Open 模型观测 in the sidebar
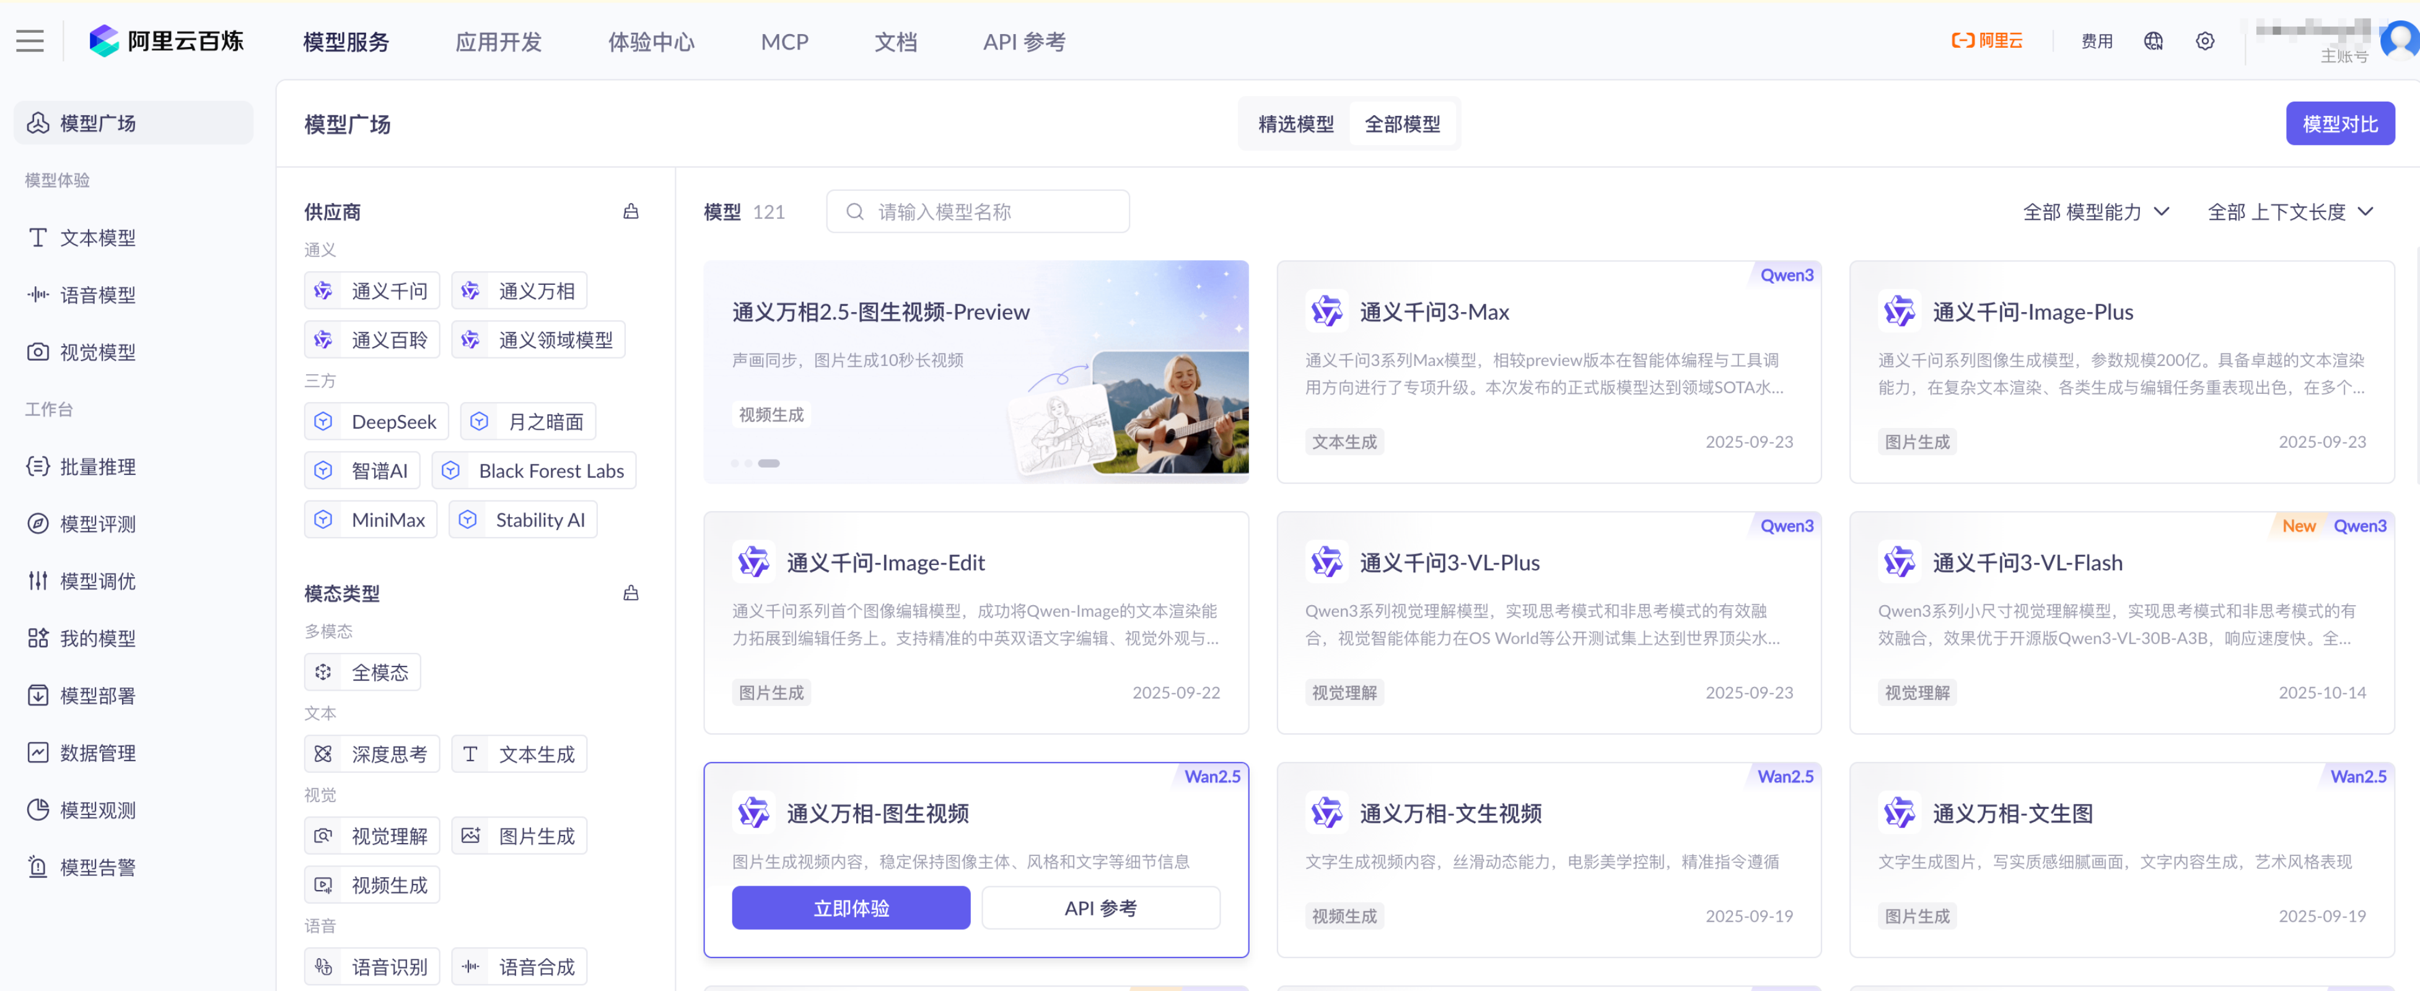Viewport: 2420px width, 991px height. coord(97,810)
